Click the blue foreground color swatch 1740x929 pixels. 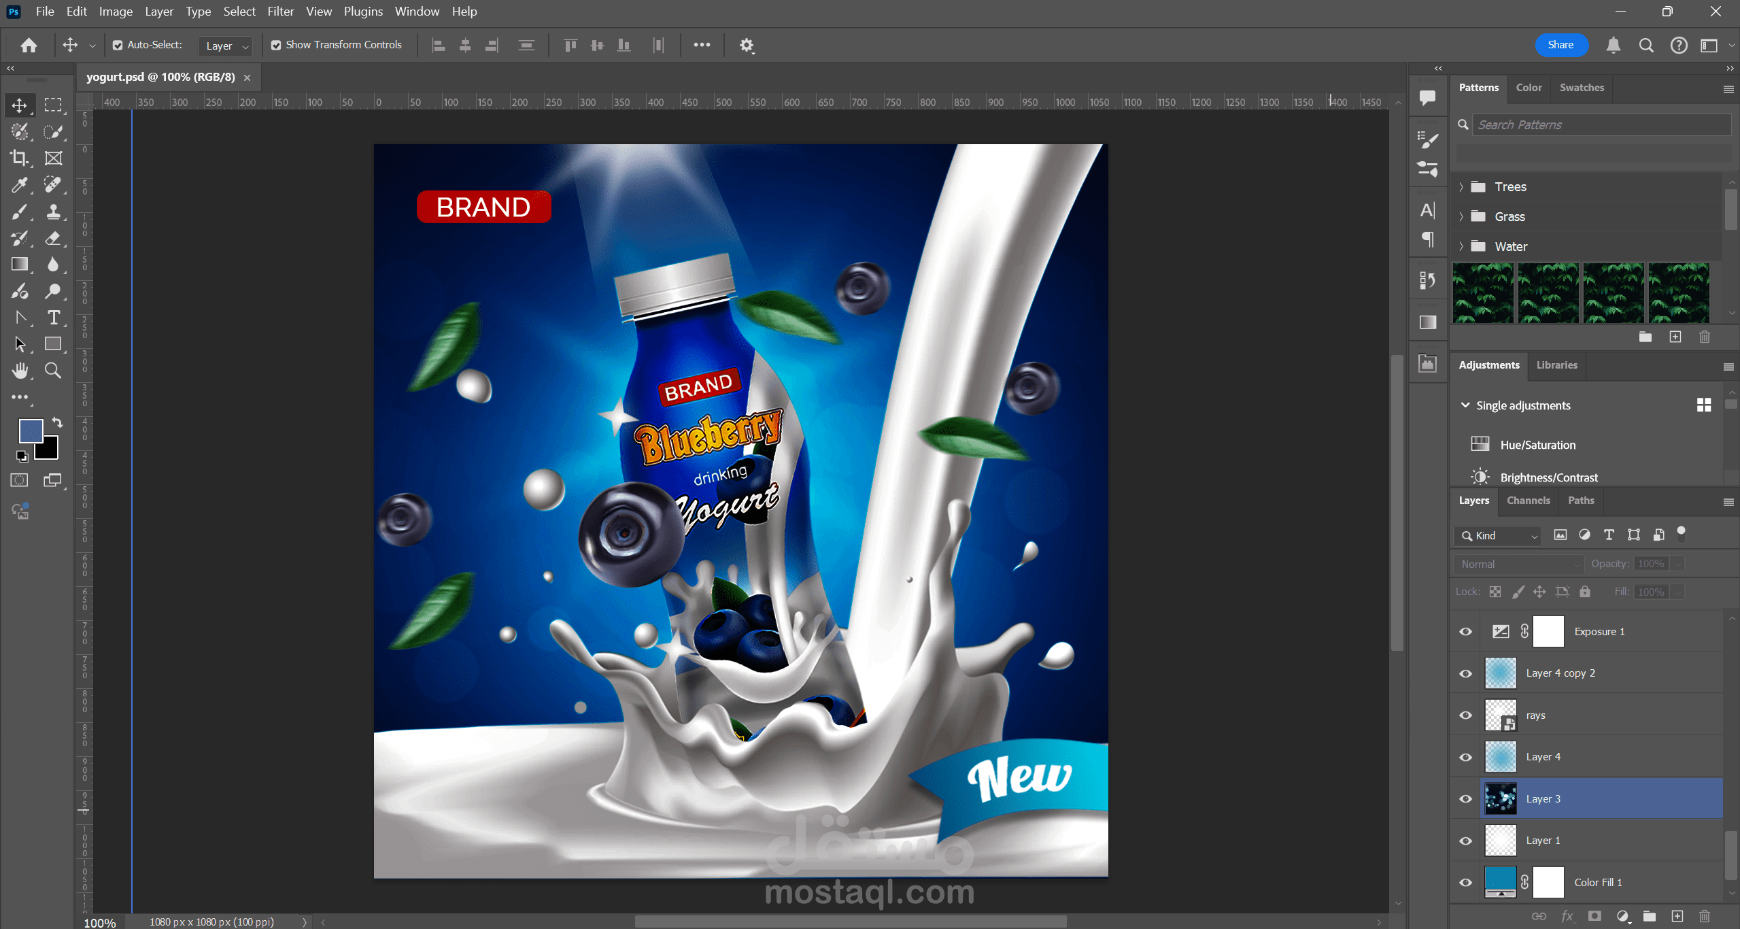(x=30, y=430)
